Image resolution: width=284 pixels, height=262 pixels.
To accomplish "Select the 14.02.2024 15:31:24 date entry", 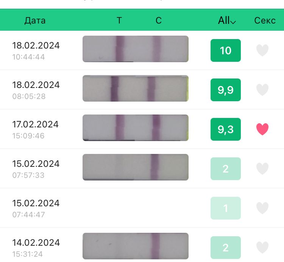I will [36, 248].
